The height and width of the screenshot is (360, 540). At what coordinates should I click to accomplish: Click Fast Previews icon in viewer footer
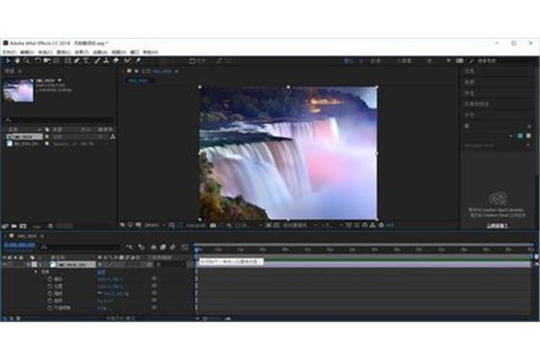coord(356,225)
